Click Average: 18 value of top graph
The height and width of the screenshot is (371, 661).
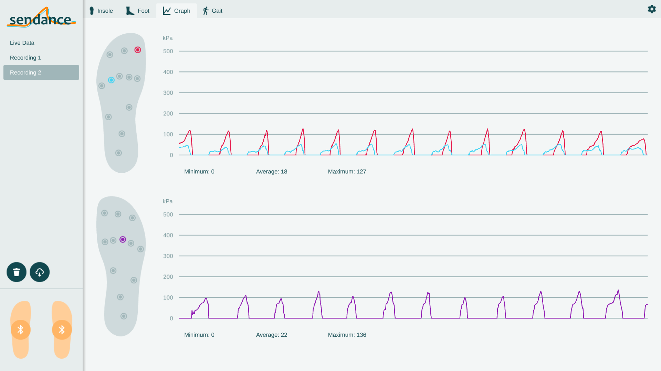point(272,171)
